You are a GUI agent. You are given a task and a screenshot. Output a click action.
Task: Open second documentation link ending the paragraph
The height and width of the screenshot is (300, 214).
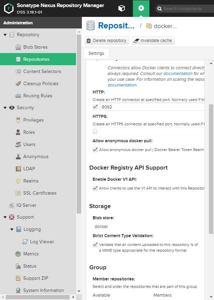click(122, 85)
